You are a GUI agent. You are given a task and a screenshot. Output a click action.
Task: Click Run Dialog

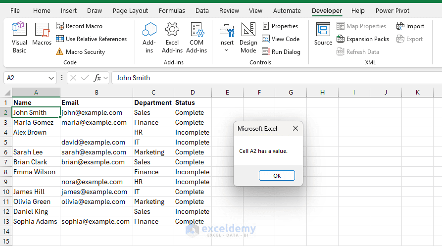(281, 52)
